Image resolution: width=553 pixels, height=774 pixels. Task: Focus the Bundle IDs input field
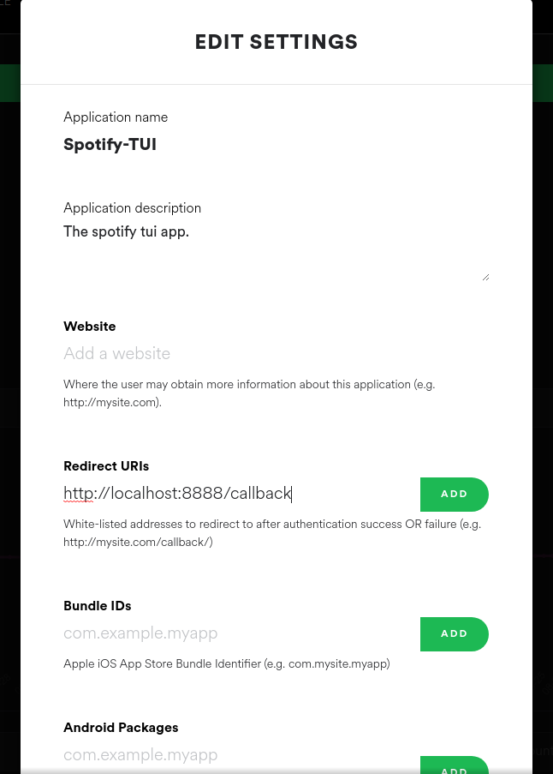pos(238,633)
